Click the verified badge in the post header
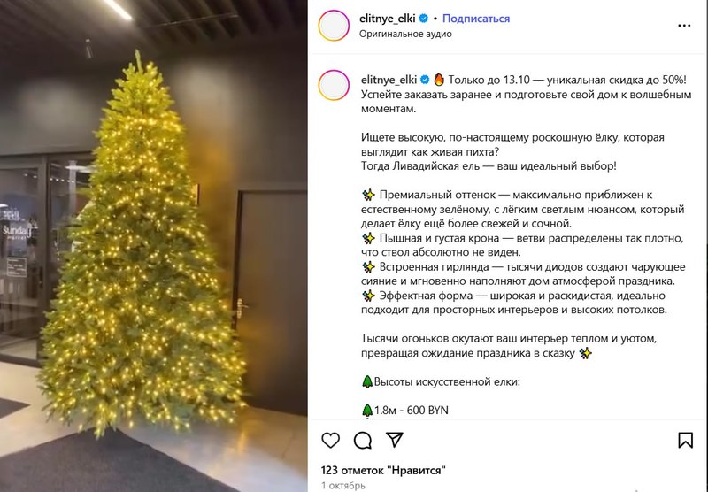 [424, 19]
